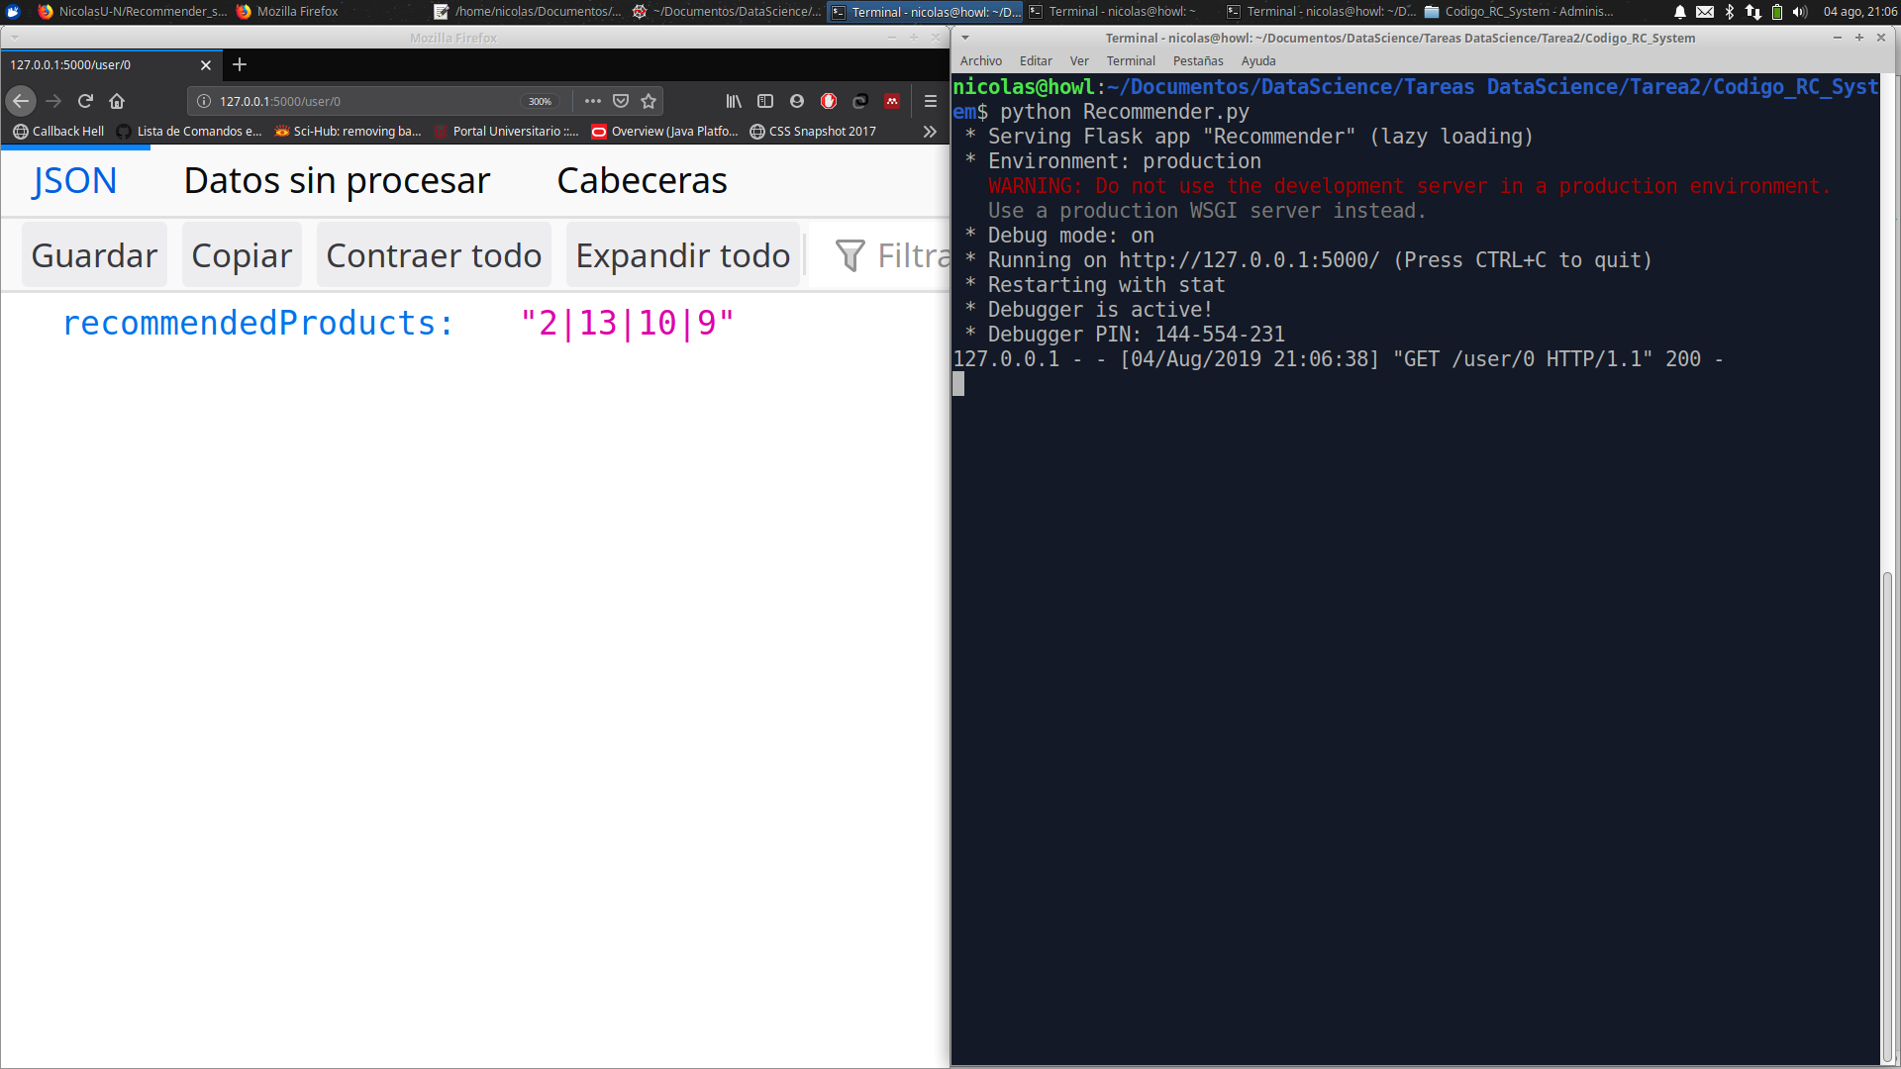The image size is (1901, 1069).
Task: Bookmark this page with star icon
Action: (649, 101)
